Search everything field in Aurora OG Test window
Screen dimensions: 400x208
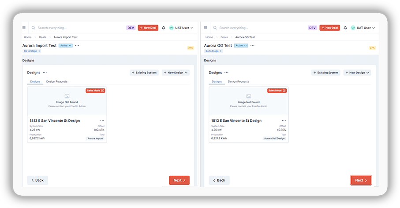tap(234, 28)
